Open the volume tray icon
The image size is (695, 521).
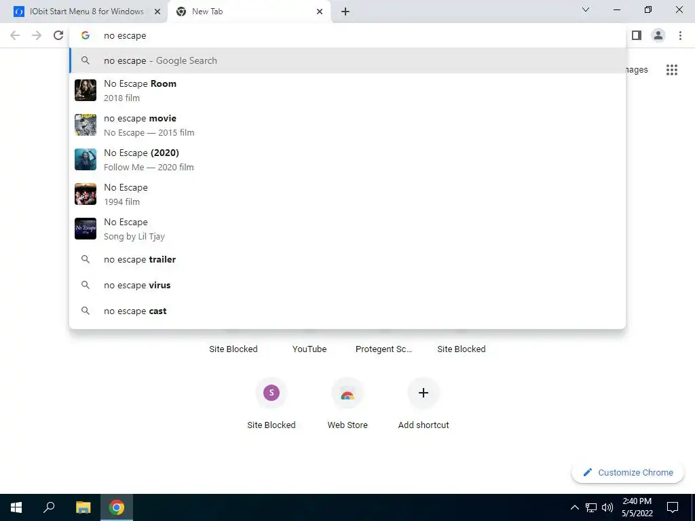pos(607,507)
